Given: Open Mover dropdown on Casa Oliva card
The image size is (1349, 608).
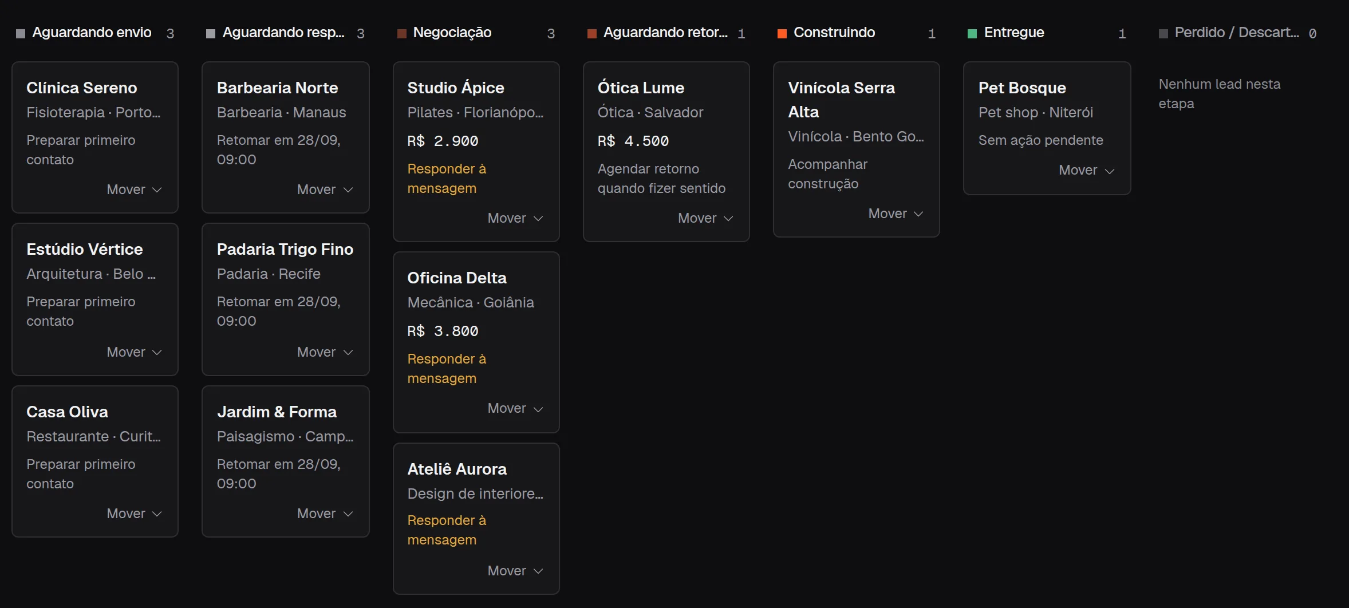Looking at the screenshot, I should [x=134, y=514].
